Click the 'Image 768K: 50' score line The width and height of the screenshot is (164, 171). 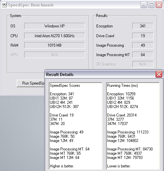click(62, 136)
